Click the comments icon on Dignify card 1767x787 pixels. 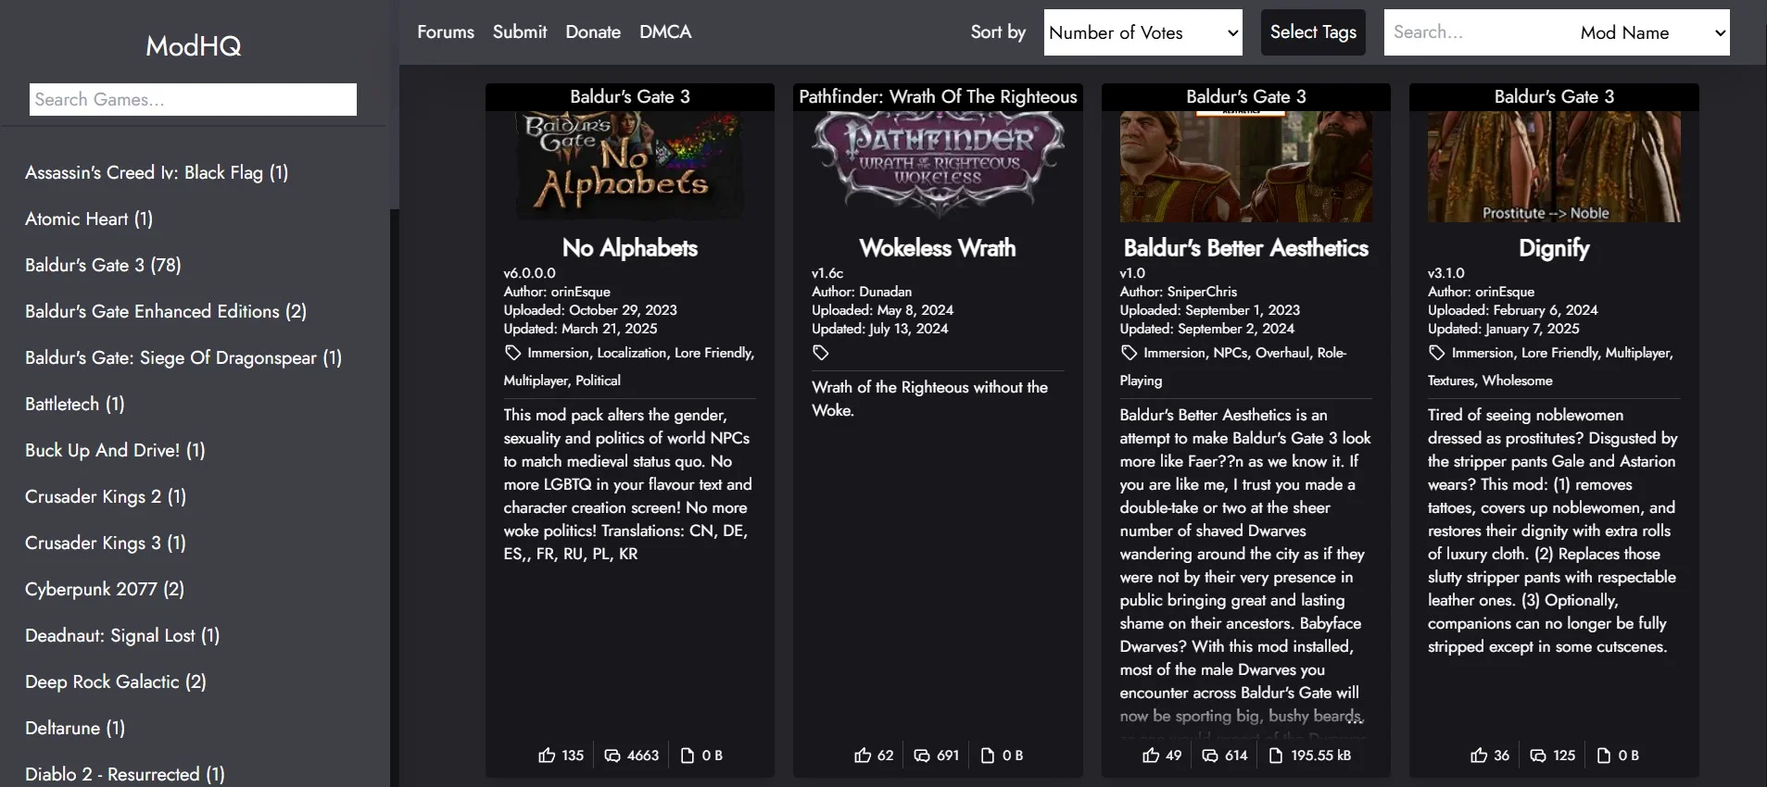click(x=1538, y=756)
